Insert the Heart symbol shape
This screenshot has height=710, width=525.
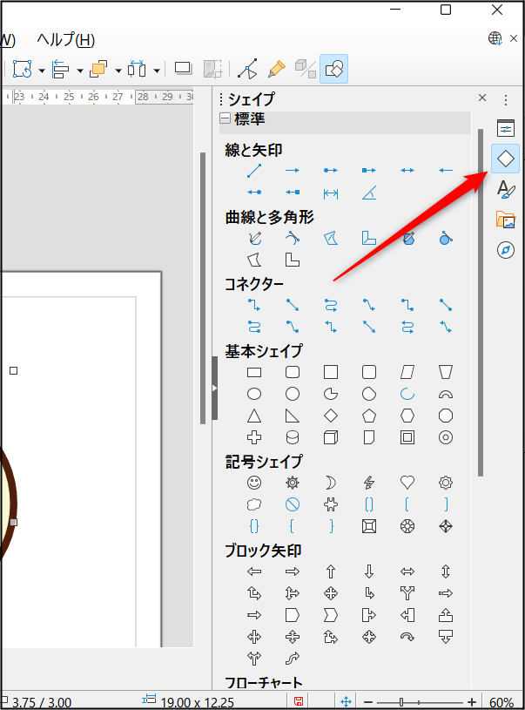click(x=407, y=483)
